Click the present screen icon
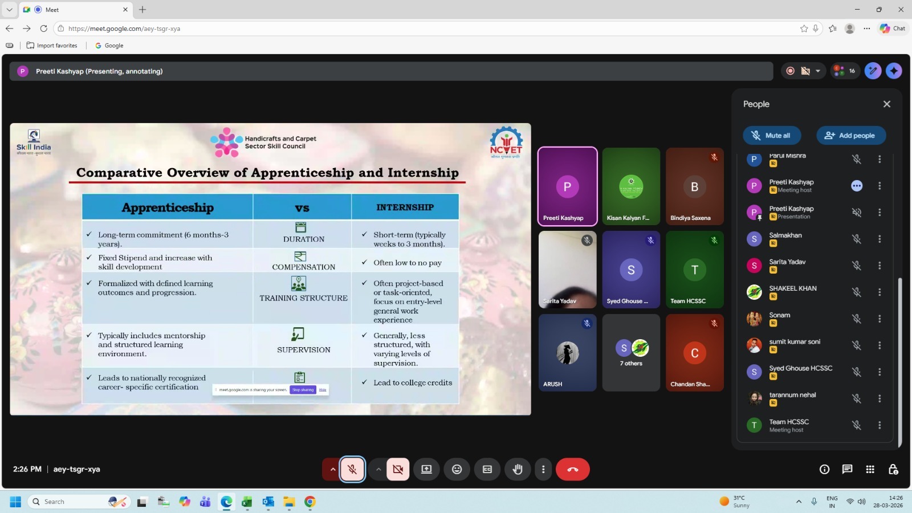 pos(426,469)
